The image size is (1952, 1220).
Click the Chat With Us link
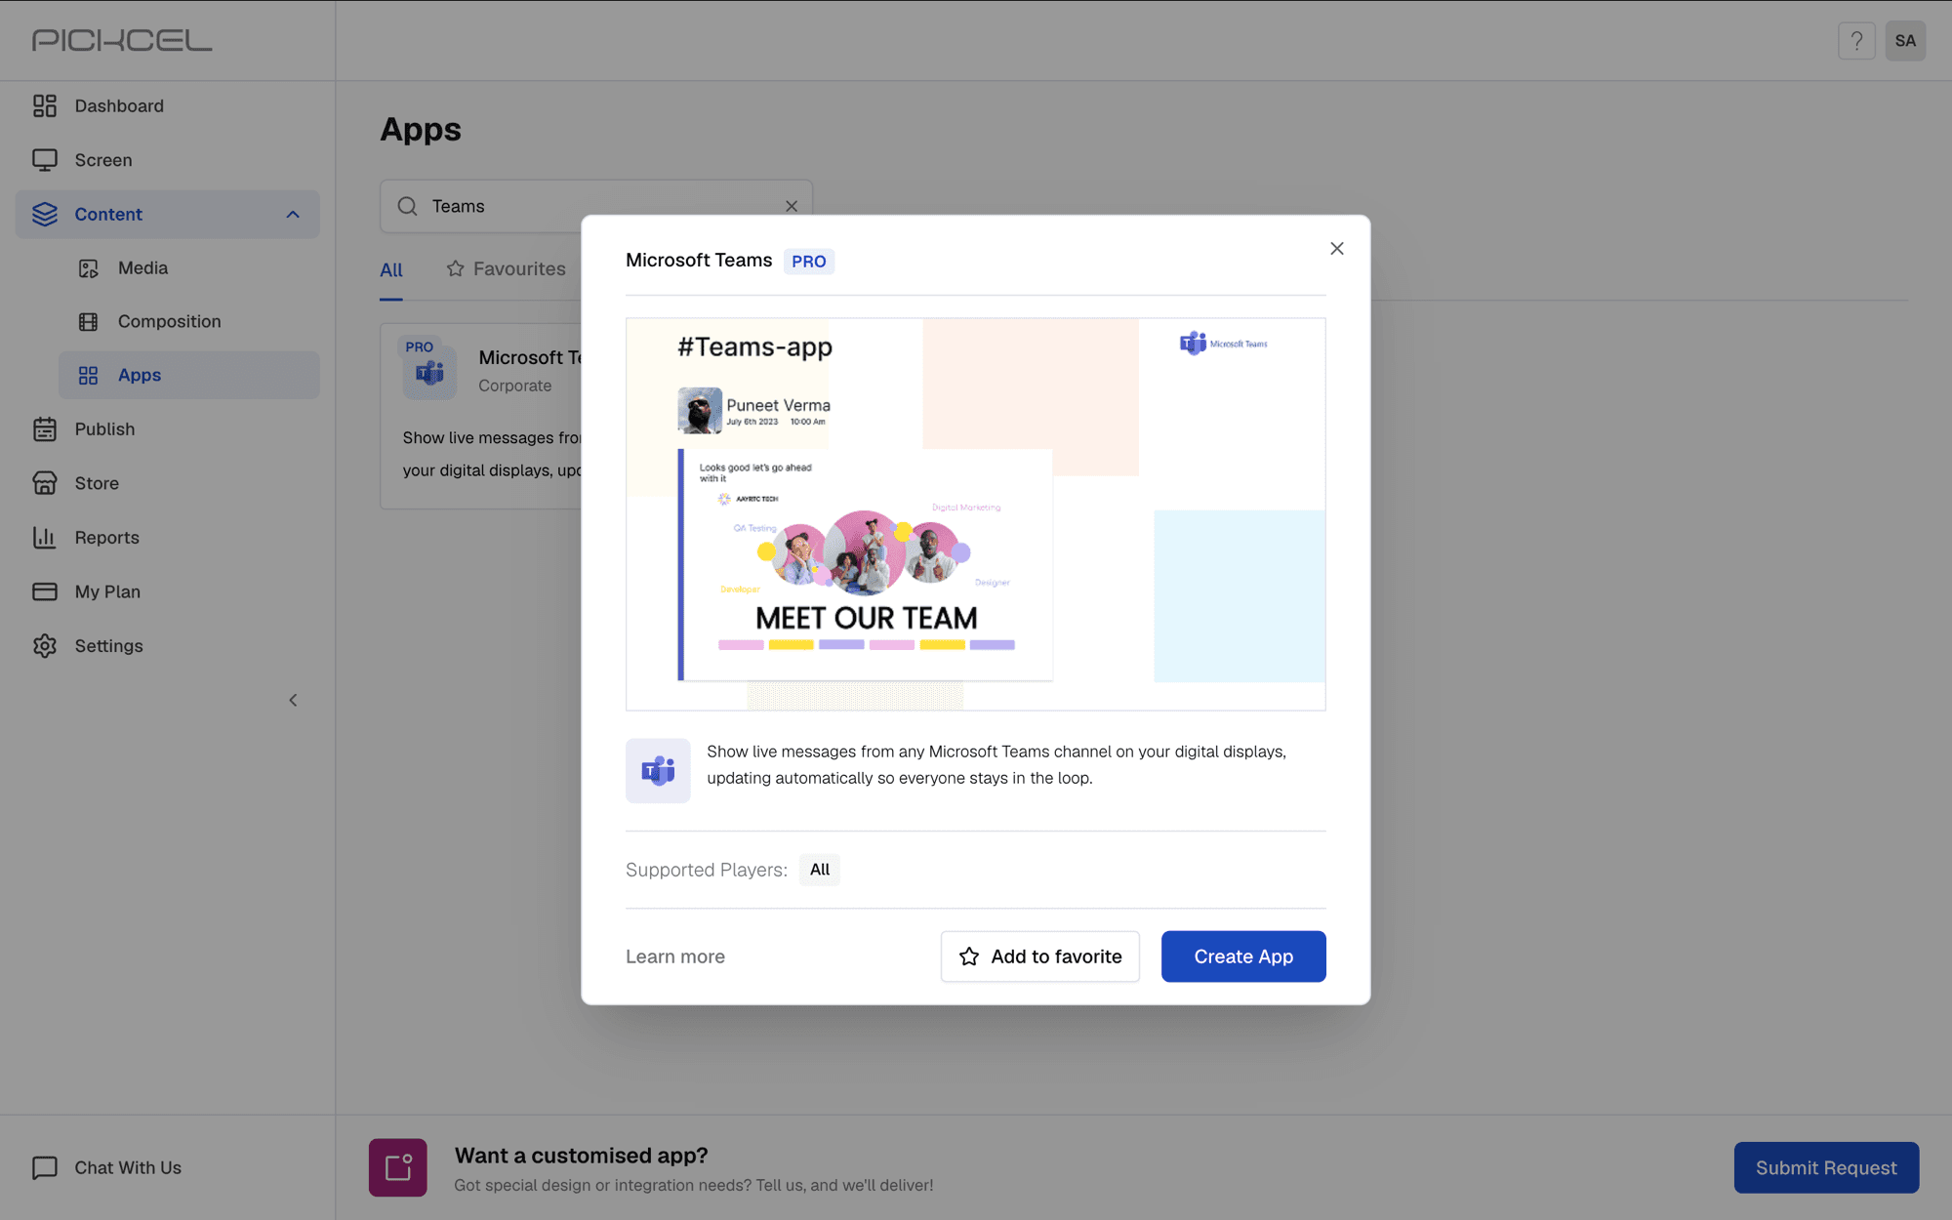pos(128,1168)
